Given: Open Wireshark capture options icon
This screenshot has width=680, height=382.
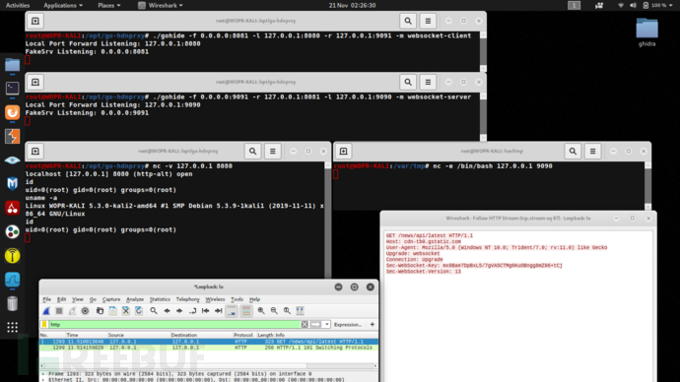Looking at the screenshot, I should click(x=85, y=311).
